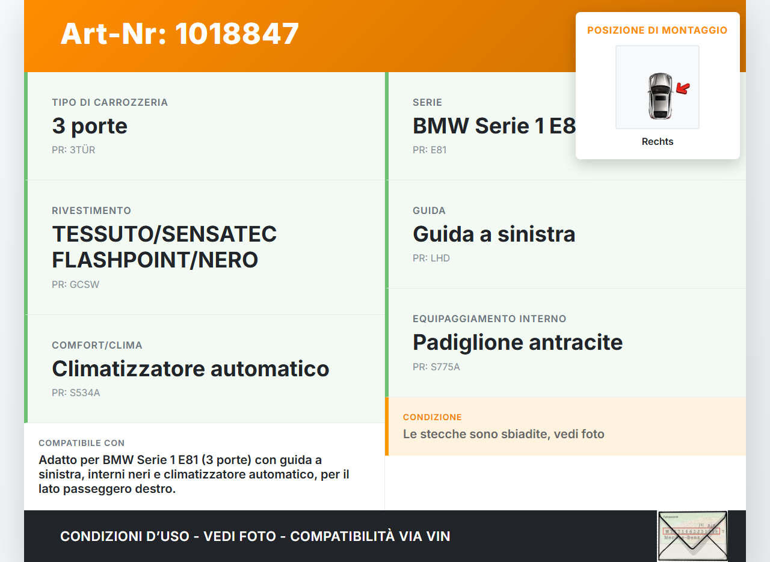Select the Padiglione antracite value
Viewport: 770px width, 562px height.
518,343
